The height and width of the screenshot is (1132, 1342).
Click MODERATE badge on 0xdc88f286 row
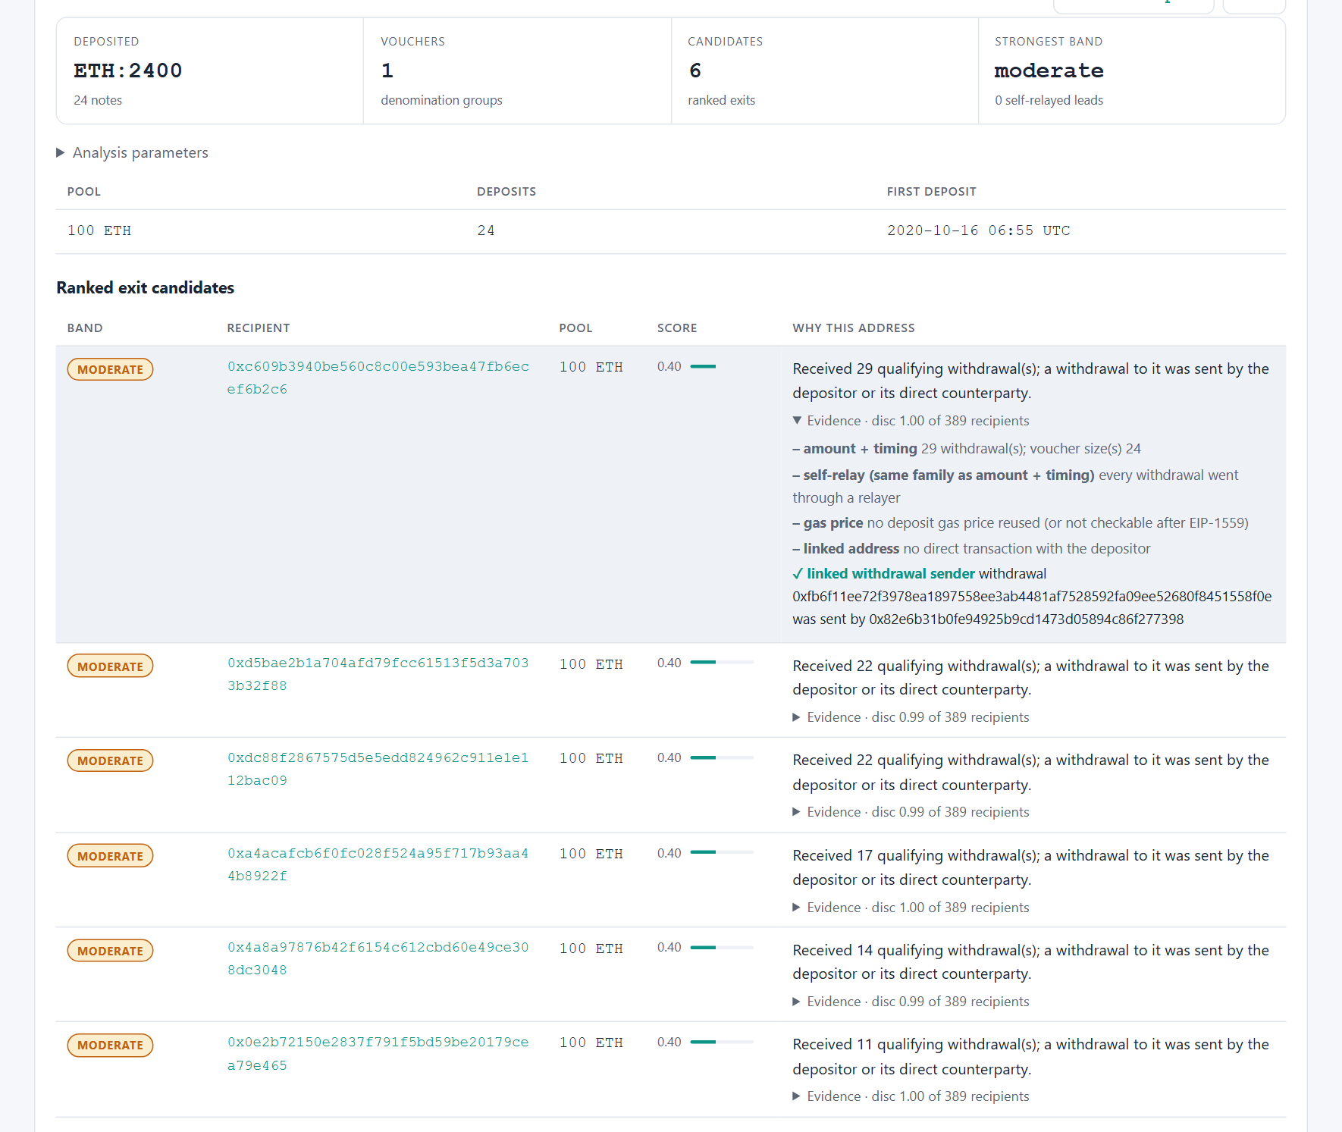[x=110, y=760]
